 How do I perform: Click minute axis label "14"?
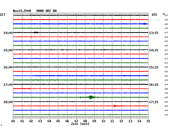click(x=139, y=121)
